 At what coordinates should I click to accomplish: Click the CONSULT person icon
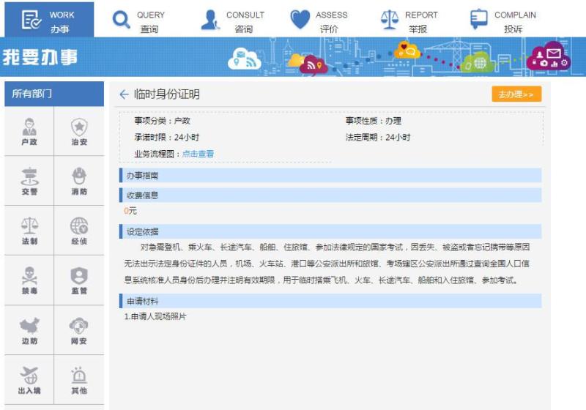[x=210, y=20]
